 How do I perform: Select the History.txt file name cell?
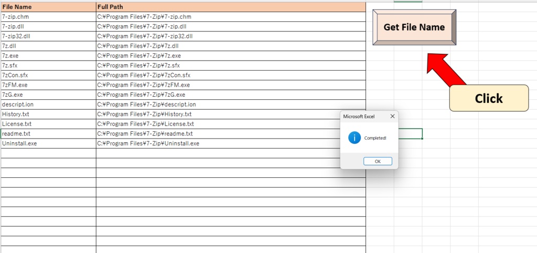click(49, 114)
